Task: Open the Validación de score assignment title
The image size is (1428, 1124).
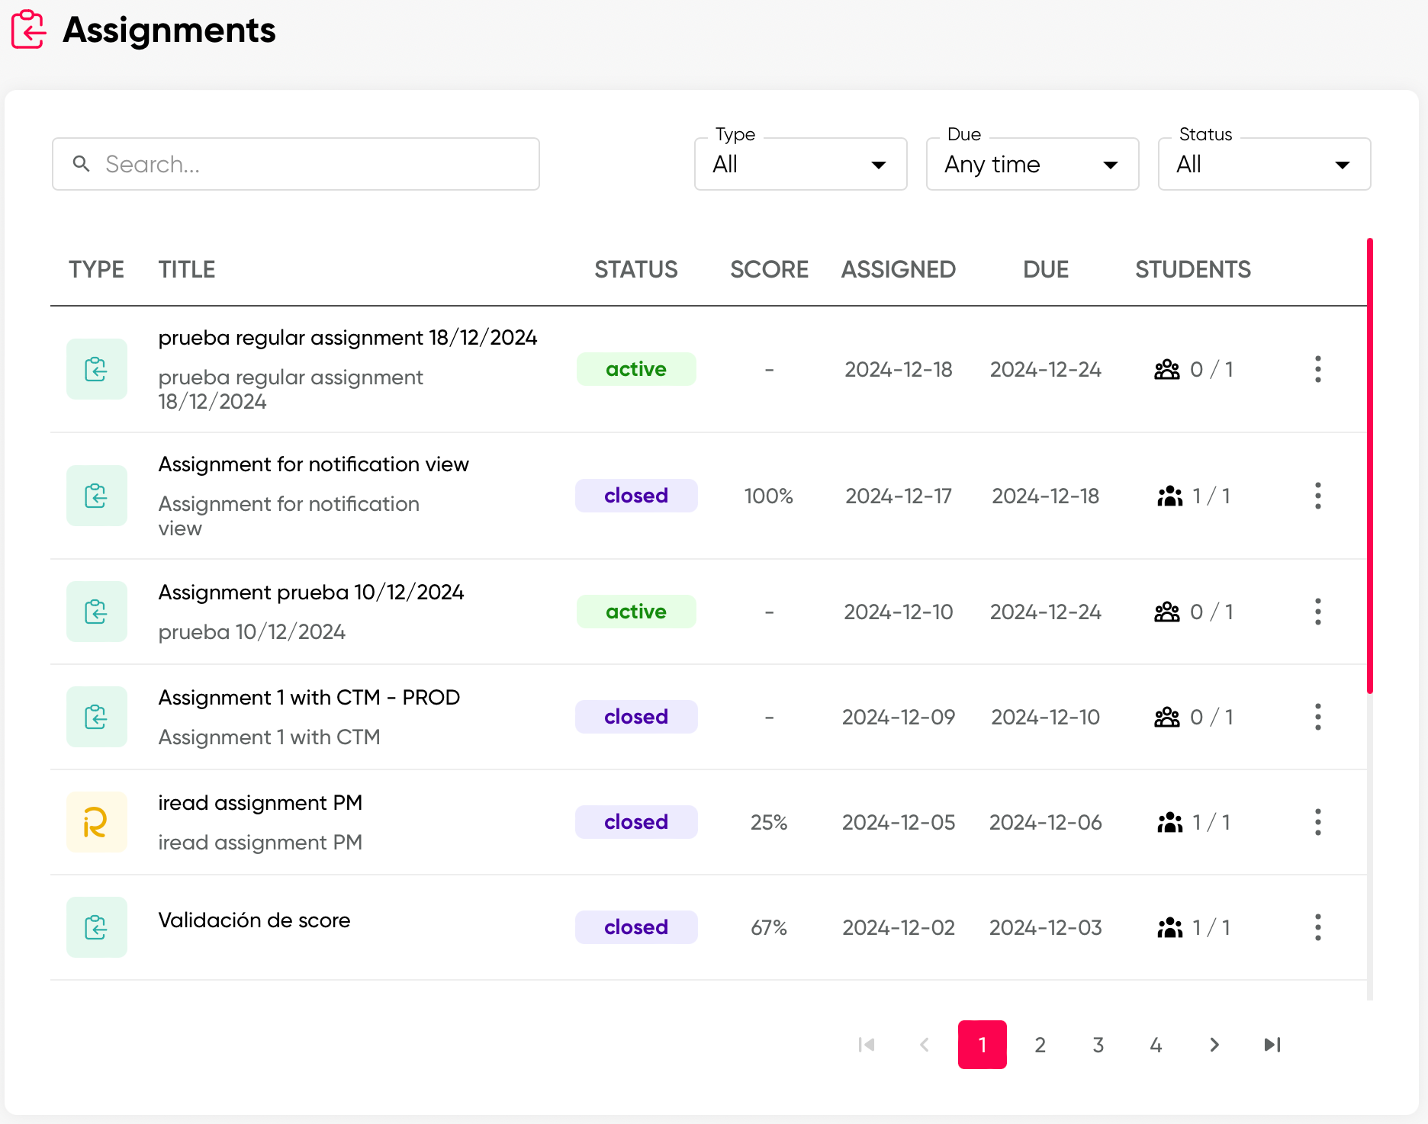Action: (x=254, y=920)
